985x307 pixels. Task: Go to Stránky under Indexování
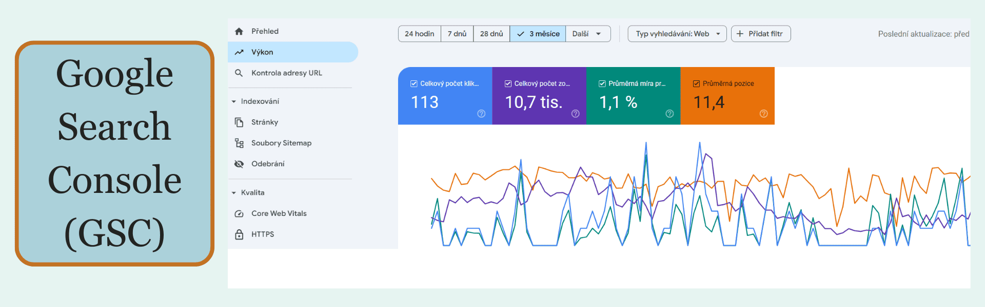293,122
